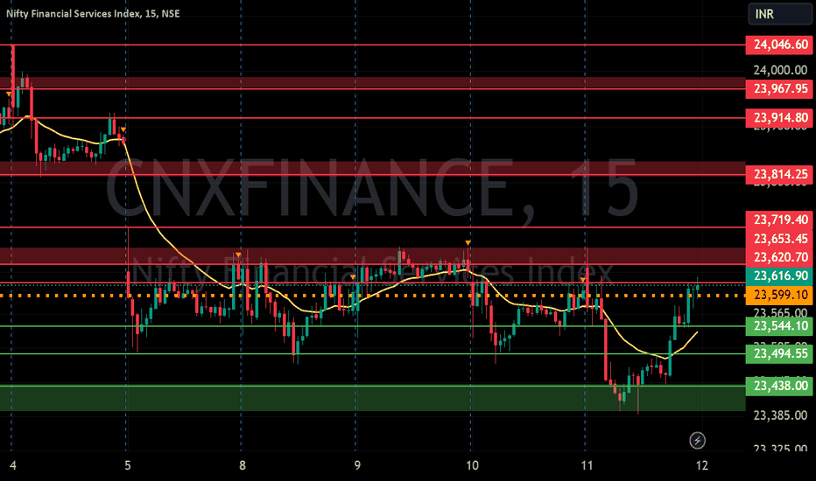Click date 11 on the time axis
Image resolution: width=816 pixels, height=481 pixels.
pos(587,465)
